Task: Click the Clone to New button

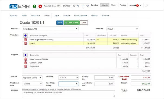Action: tap(72, 23)
